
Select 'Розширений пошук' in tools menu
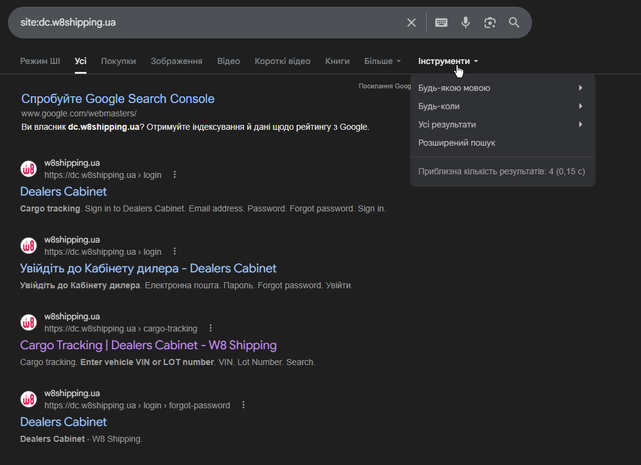click(x=457, y=143)
